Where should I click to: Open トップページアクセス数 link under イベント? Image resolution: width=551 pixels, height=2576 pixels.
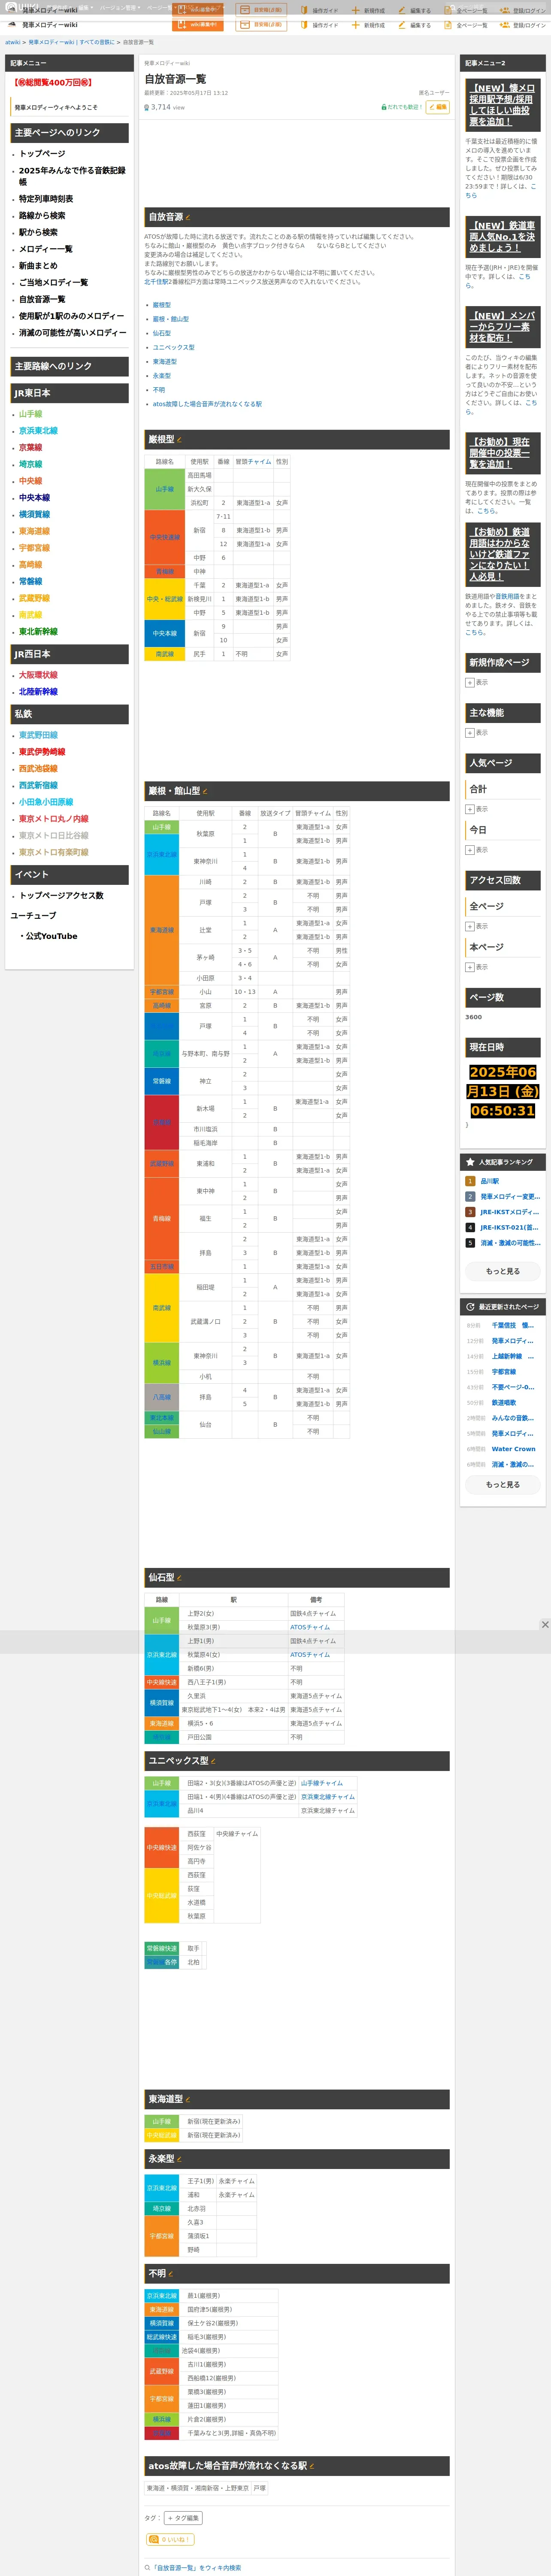(x=61, y=896)
